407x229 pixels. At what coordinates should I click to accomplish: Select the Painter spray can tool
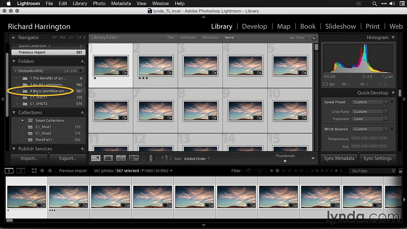151,158
